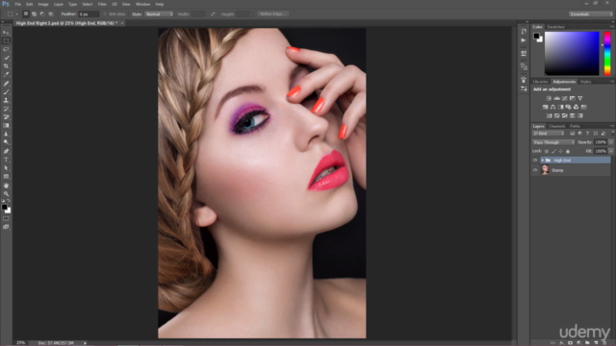Choose New selection mode in options bar
The image size is (616, 346).
pyautogui.click(x=26, y=13)
